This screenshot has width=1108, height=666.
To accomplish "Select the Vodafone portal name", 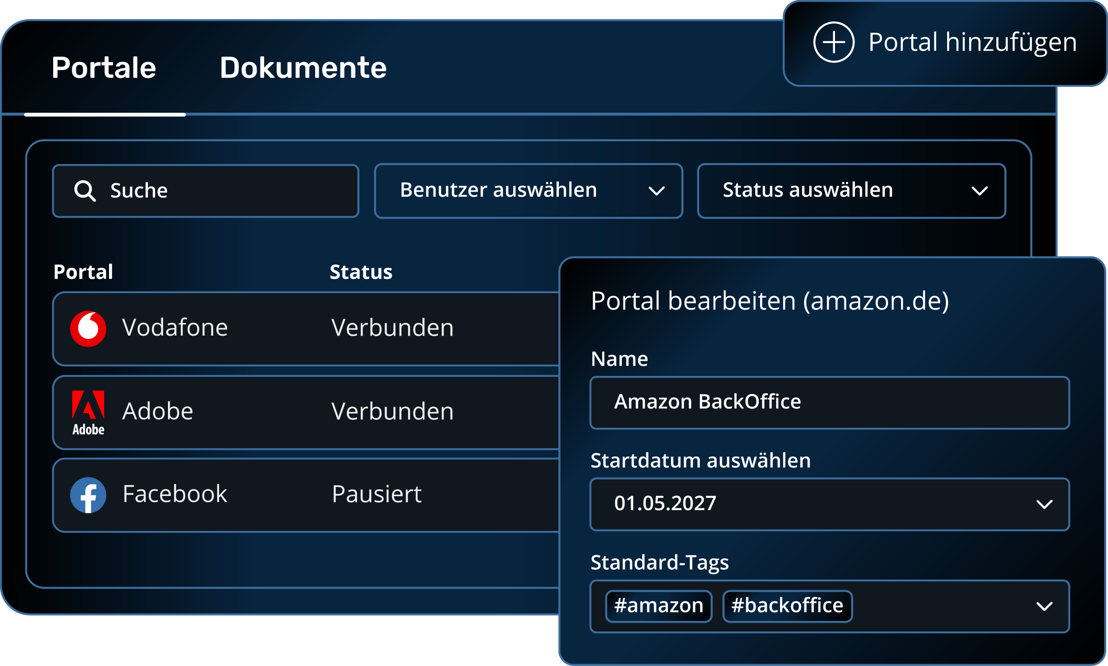I will point(175,328).
